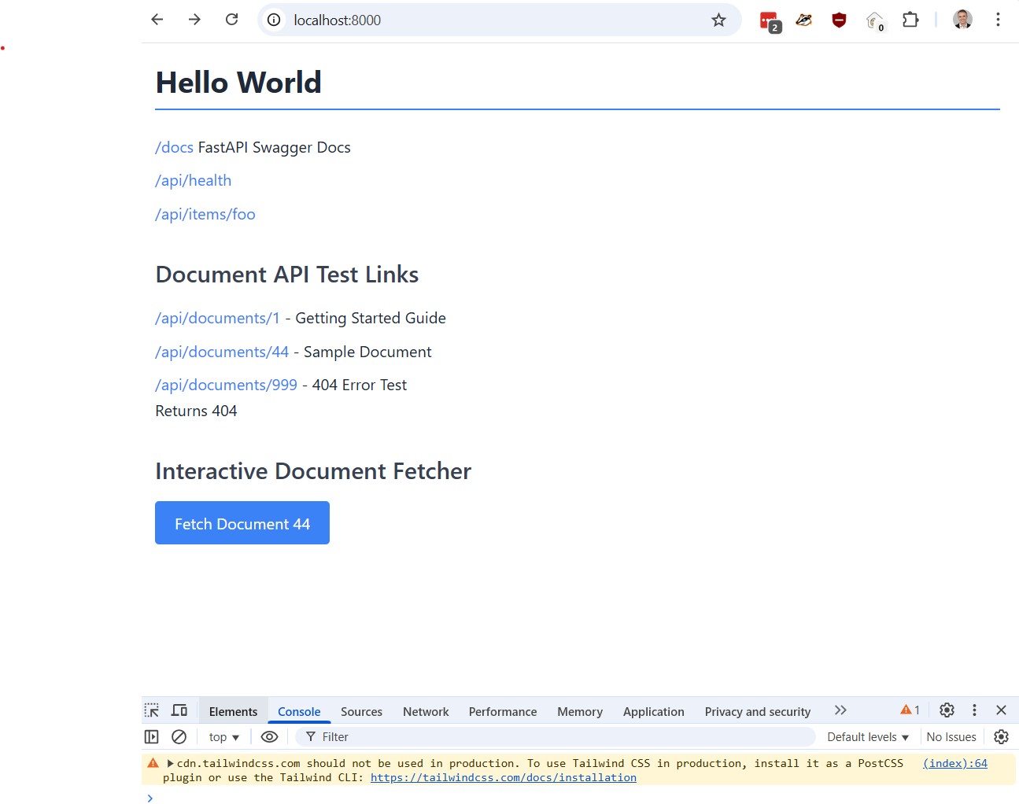This screenshot has width=1019, height=804.
Task: Open the tailwindcss.com installation docs link
Action: point(504,777)
